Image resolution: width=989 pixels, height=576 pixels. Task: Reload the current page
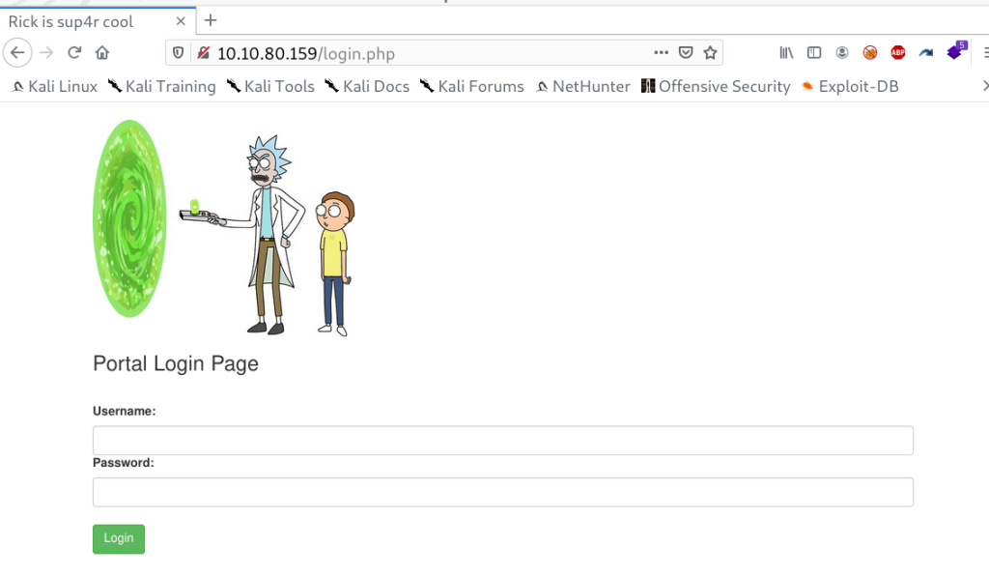pyautogui.click(x=74, y=53)
